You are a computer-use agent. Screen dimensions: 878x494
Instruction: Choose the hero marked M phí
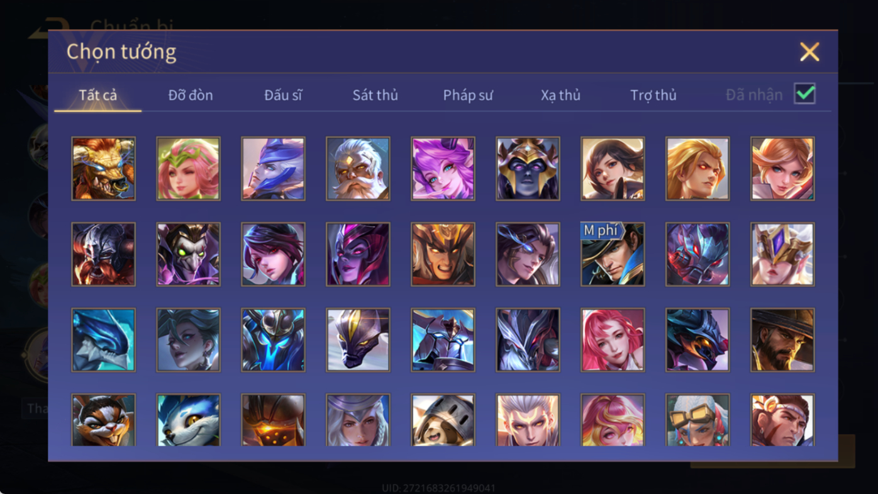[x=613, y=254]
